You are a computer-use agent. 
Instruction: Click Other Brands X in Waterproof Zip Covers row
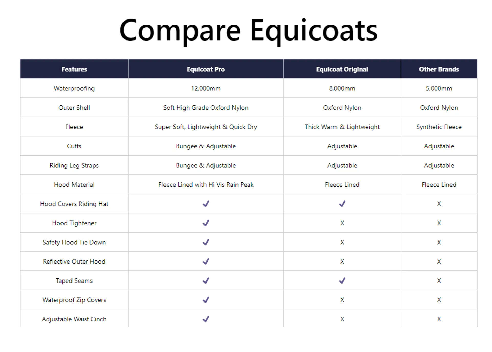[439, 300]
